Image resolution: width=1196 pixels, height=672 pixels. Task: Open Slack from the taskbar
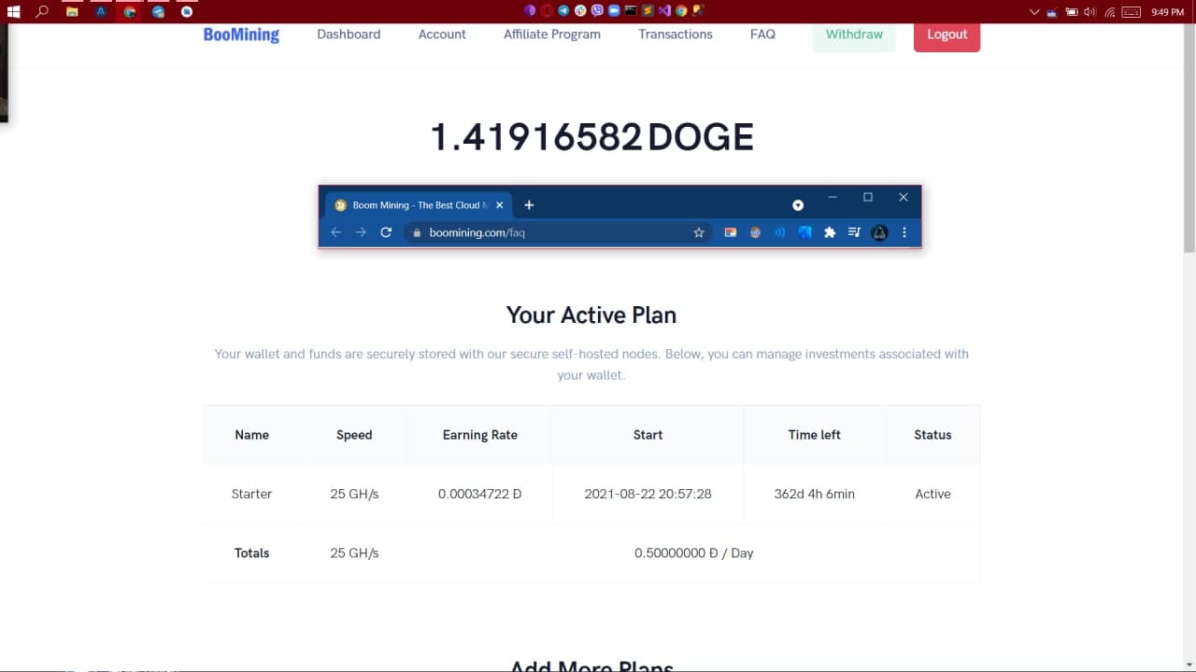580,11
